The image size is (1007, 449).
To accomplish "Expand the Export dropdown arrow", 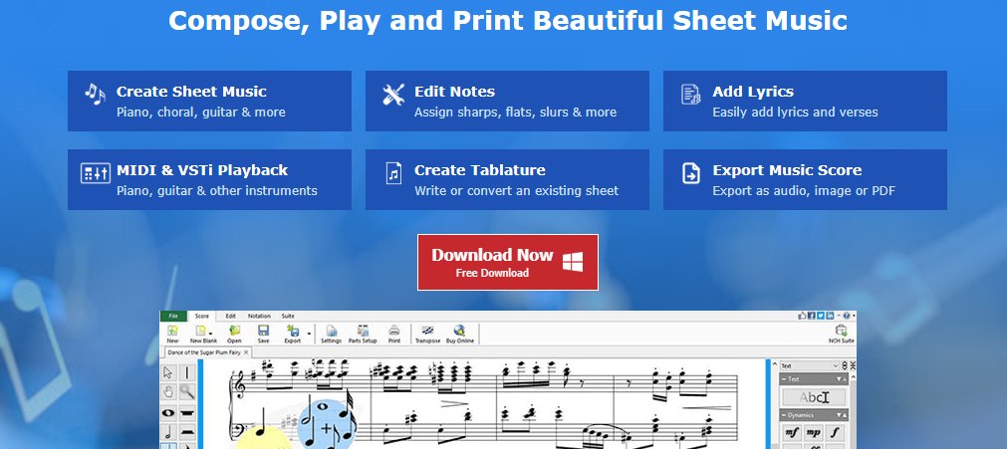I will point(309,334).
